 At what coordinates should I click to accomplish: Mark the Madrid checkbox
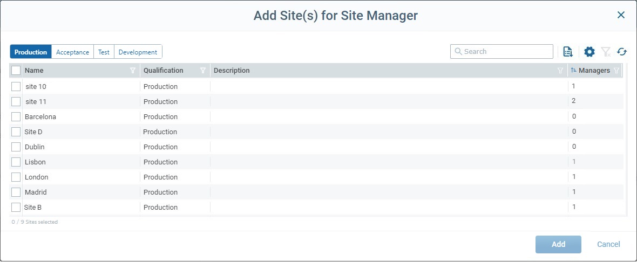tap(16, 192)
